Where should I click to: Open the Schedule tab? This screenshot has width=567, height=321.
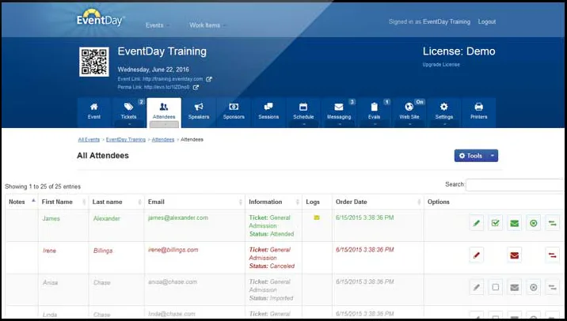pos(303,112)
